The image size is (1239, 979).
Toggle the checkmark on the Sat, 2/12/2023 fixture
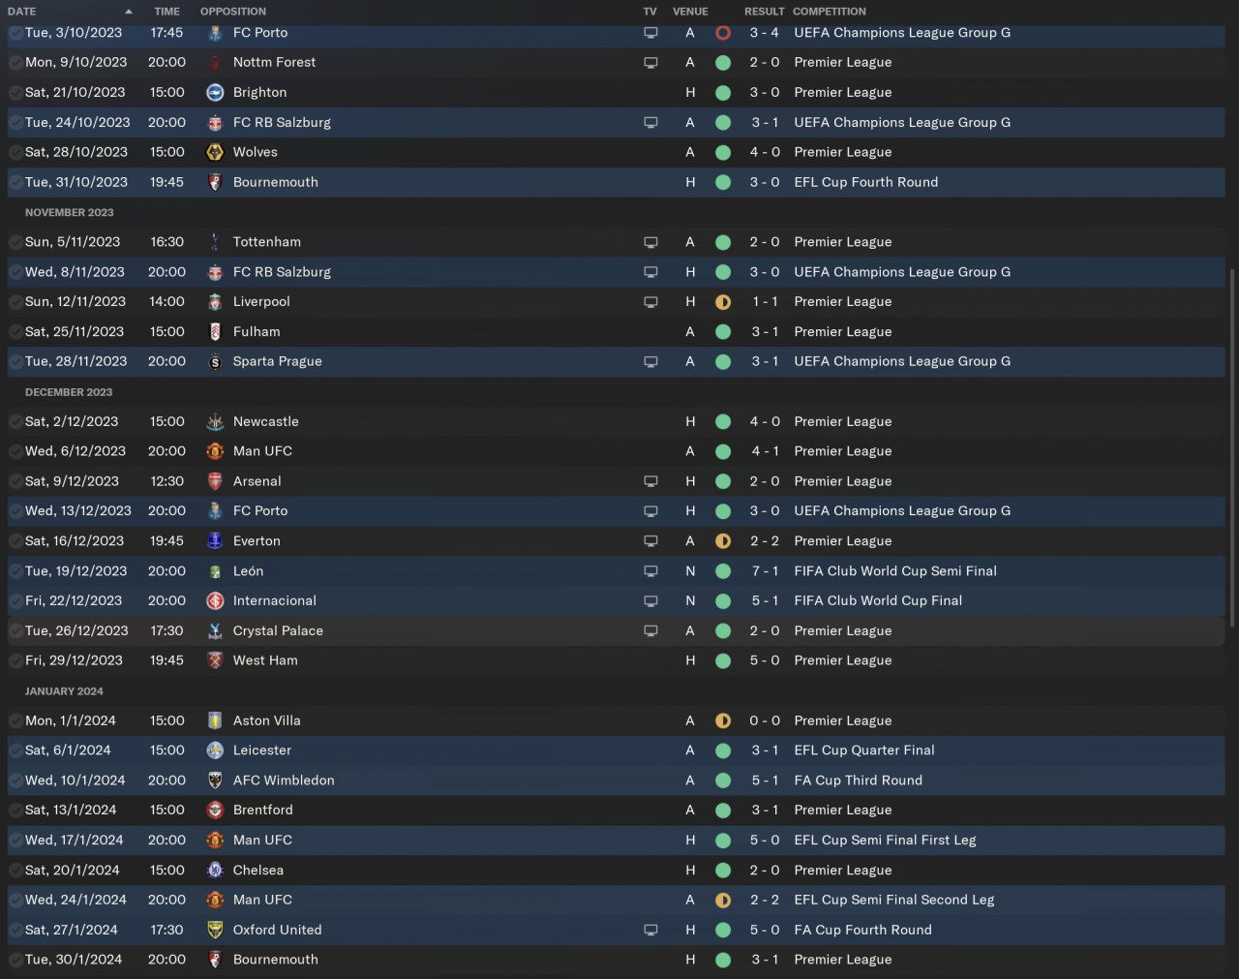tap(15, 422)
